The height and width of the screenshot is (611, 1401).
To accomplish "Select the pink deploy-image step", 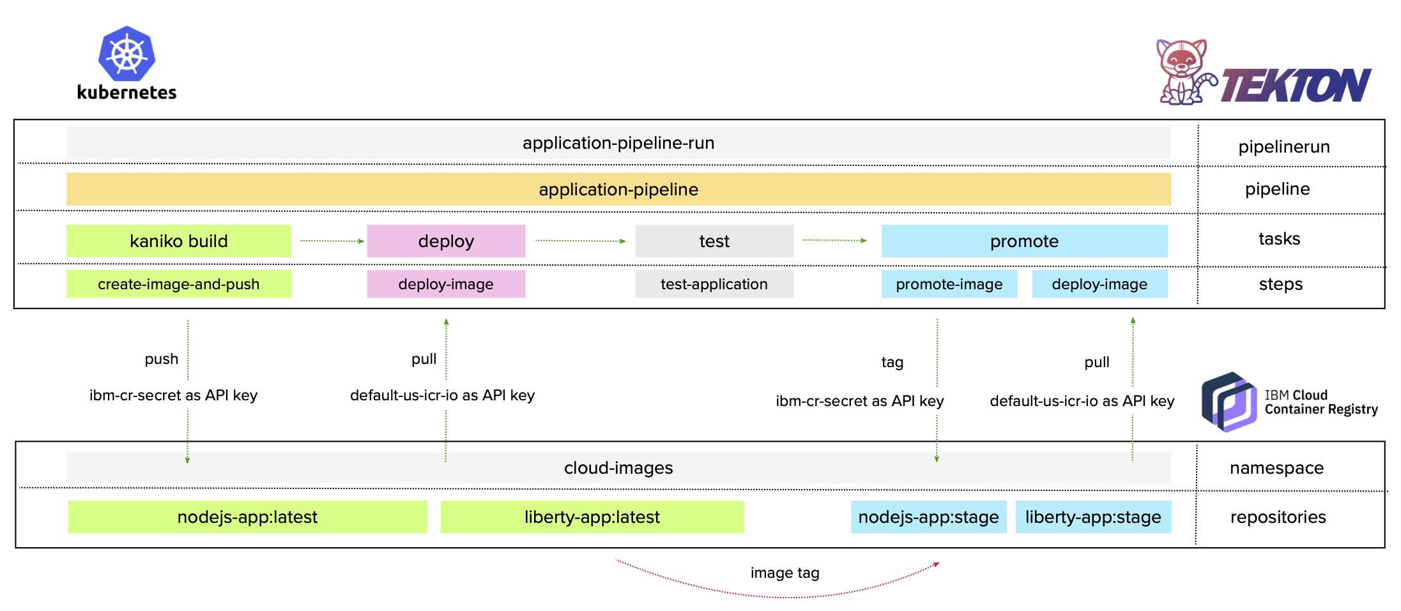I will click(x=446, y=283).
